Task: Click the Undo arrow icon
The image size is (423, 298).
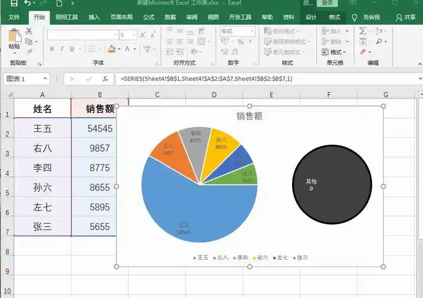Action: coord(27,3)
